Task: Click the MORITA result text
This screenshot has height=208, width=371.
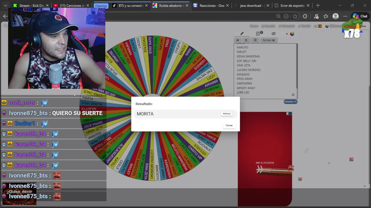Action: click(145, 114)
